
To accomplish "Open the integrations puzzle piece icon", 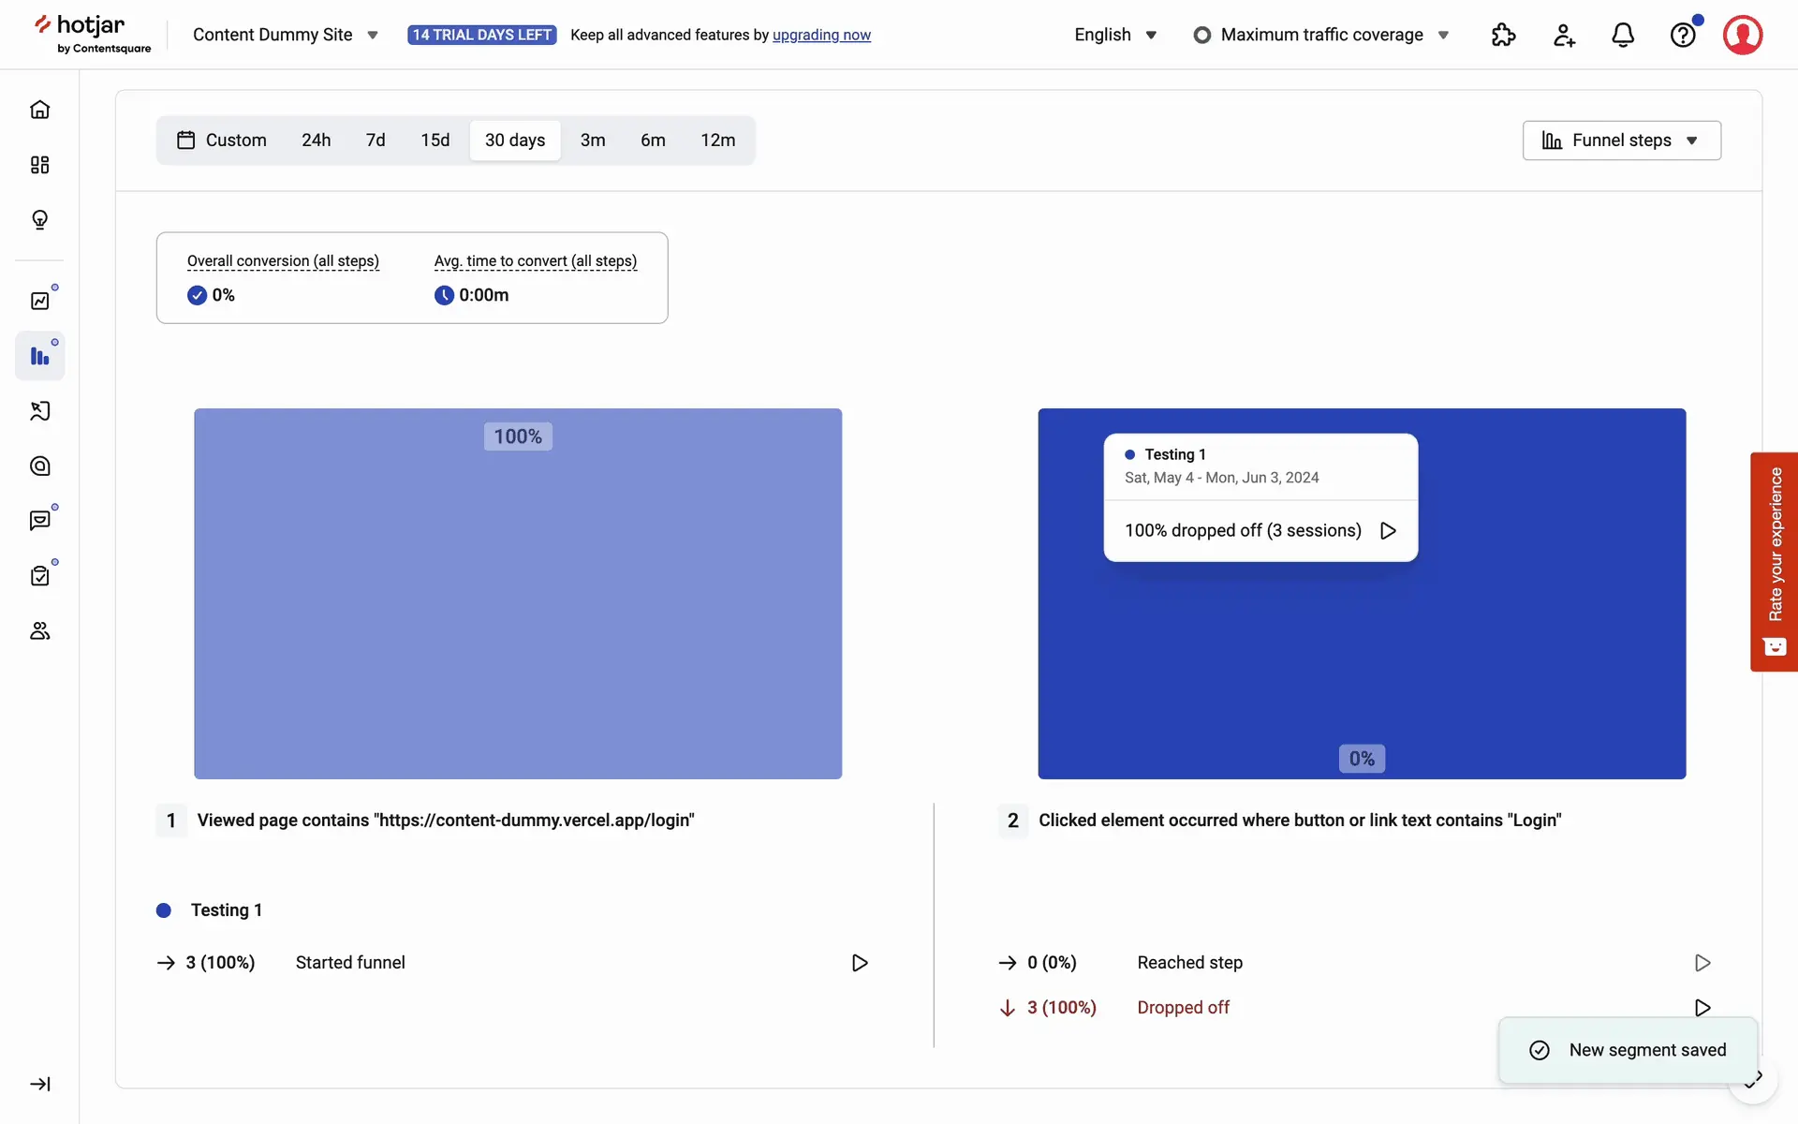I will [1503, 36].
